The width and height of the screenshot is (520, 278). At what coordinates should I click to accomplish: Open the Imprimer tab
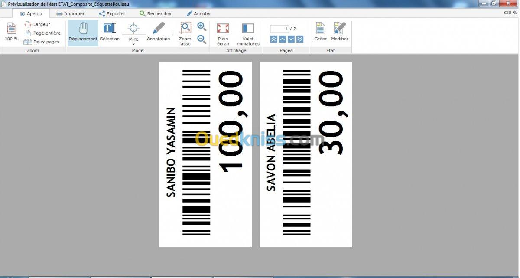pos(71,13)
